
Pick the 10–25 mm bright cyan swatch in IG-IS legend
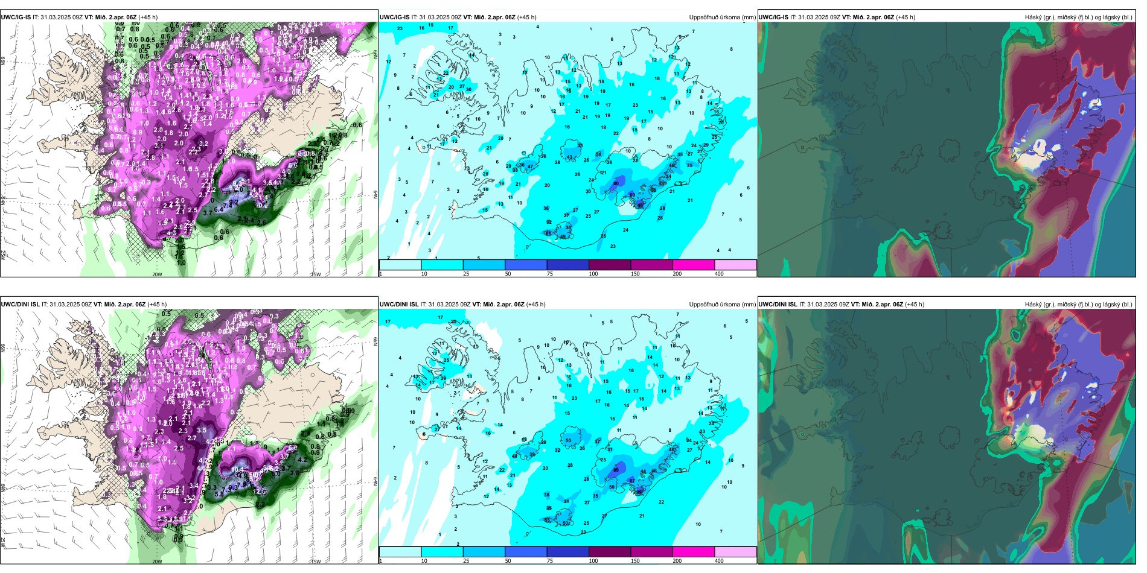coord(442,265)
